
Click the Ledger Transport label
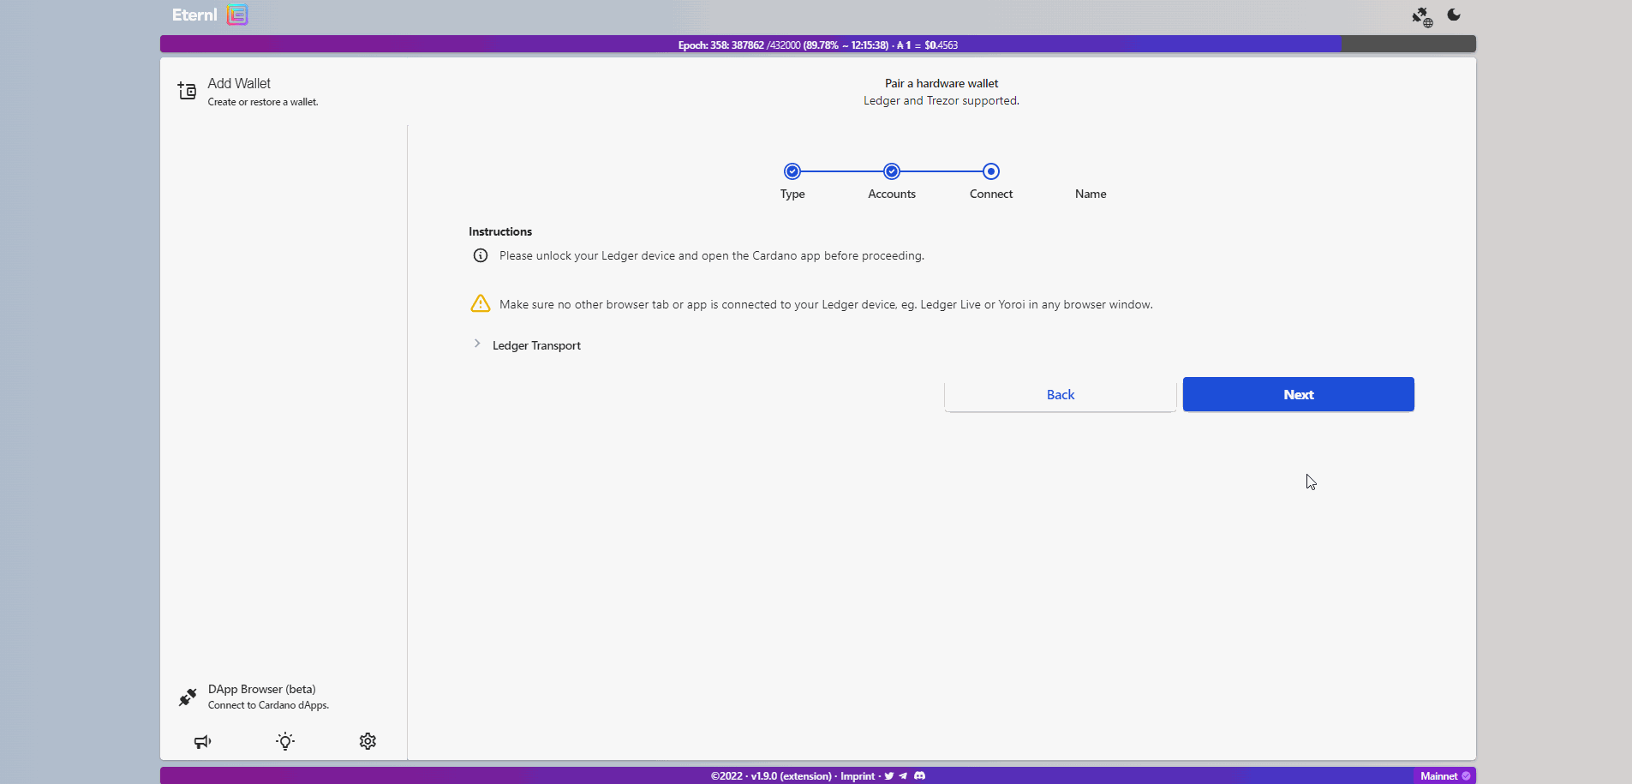tap(536, 345)
